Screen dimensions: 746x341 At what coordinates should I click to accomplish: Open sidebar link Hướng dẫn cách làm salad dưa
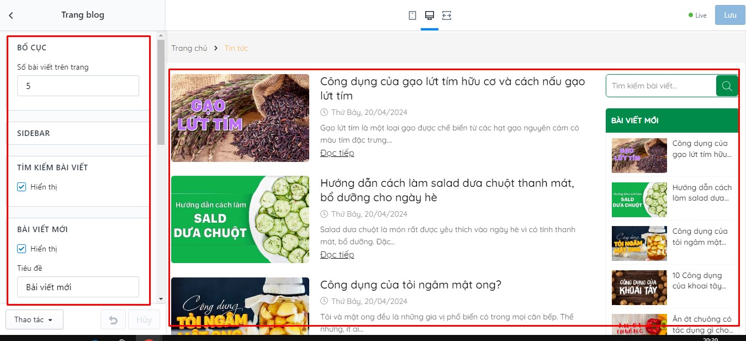click(702, 192)
